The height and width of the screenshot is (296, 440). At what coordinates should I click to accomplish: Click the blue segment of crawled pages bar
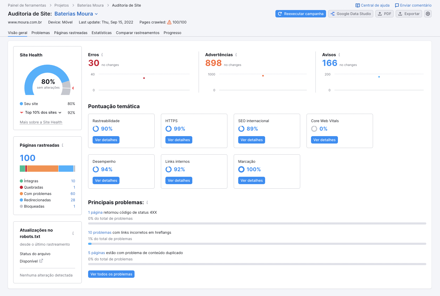tap(66, 169)
